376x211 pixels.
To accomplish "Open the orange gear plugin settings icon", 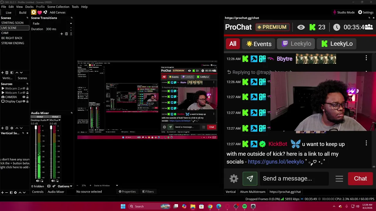I will coord(34,12).
